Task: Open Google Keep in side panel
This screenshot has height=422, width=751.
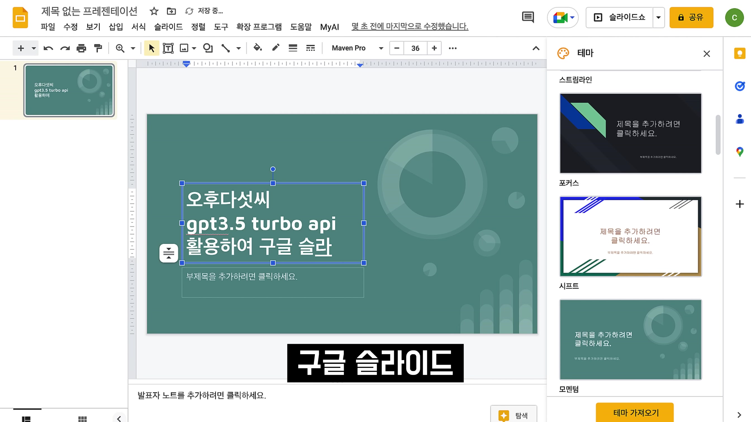Action: click(x=740, y=53)
